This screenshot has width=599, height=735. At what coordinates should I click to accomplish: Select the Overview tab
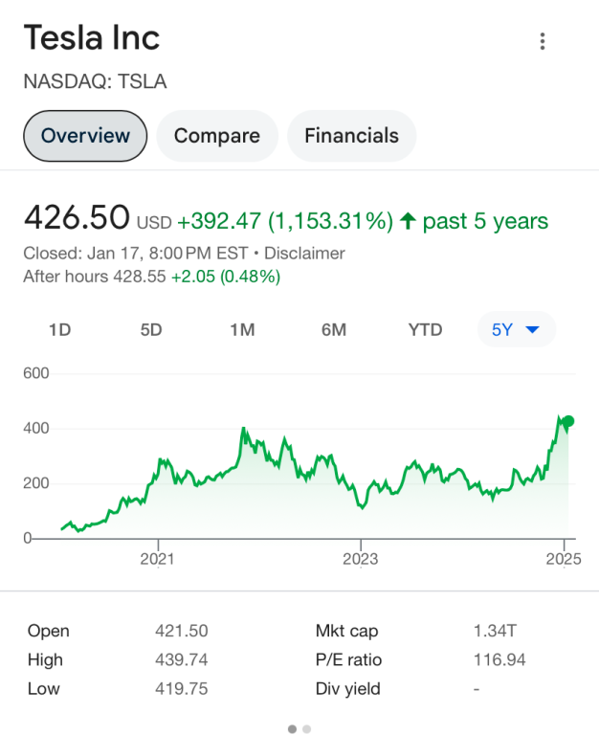(x=85, y=136)
